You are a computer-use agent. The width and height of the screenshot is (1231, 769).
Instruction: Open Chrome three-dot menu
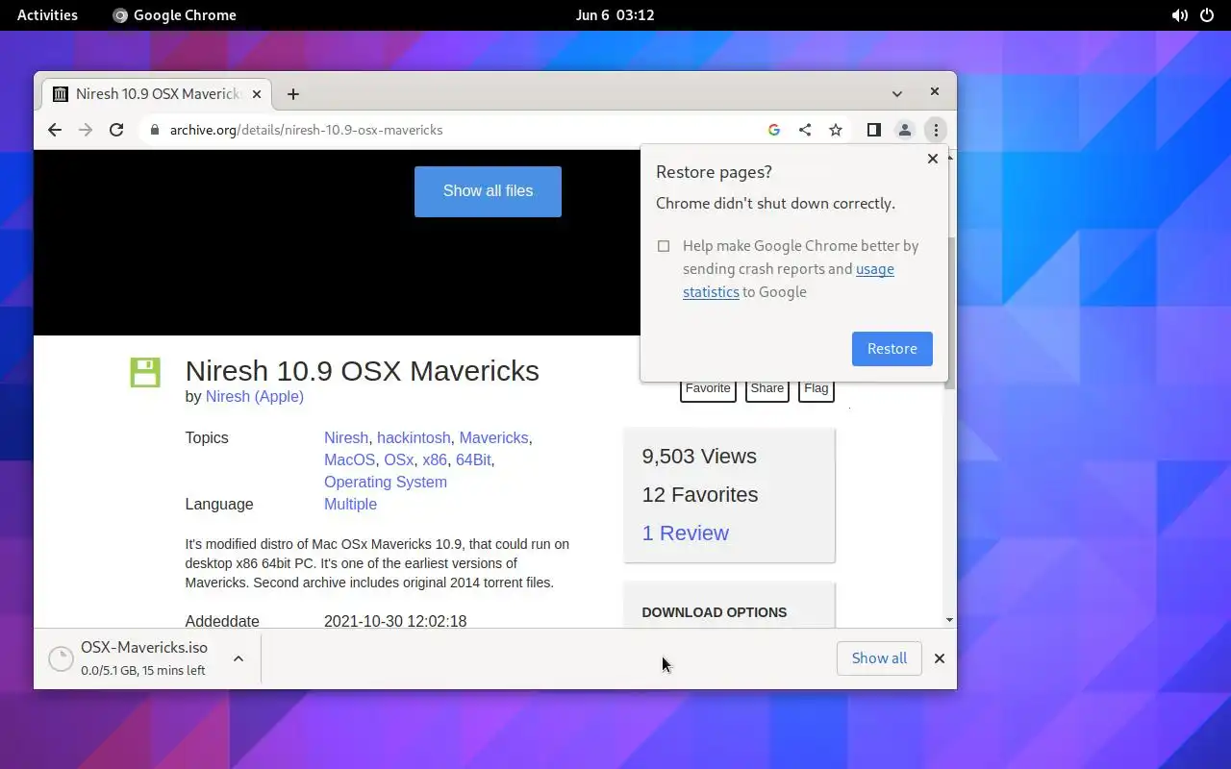[x=936, y=130]
